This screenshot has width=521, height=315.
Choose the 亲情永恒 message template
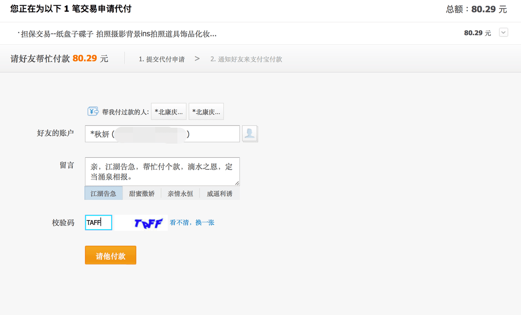tap(180, 194)
